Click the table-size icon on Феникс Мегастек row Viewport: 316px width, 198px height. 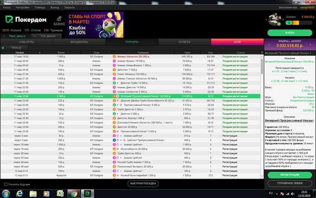114,57
